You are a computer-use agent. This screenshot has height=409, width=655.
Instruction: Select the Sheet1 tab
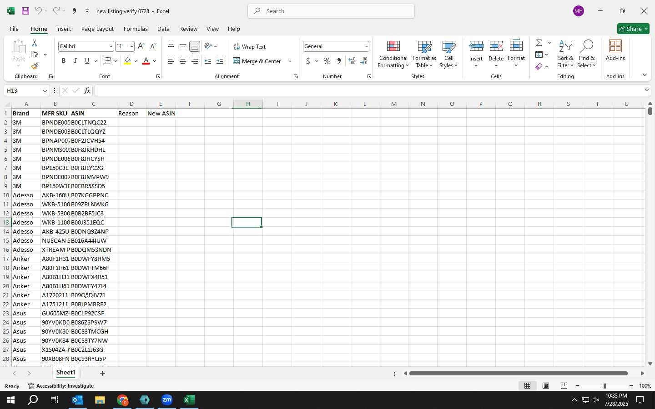click(65, 373)
